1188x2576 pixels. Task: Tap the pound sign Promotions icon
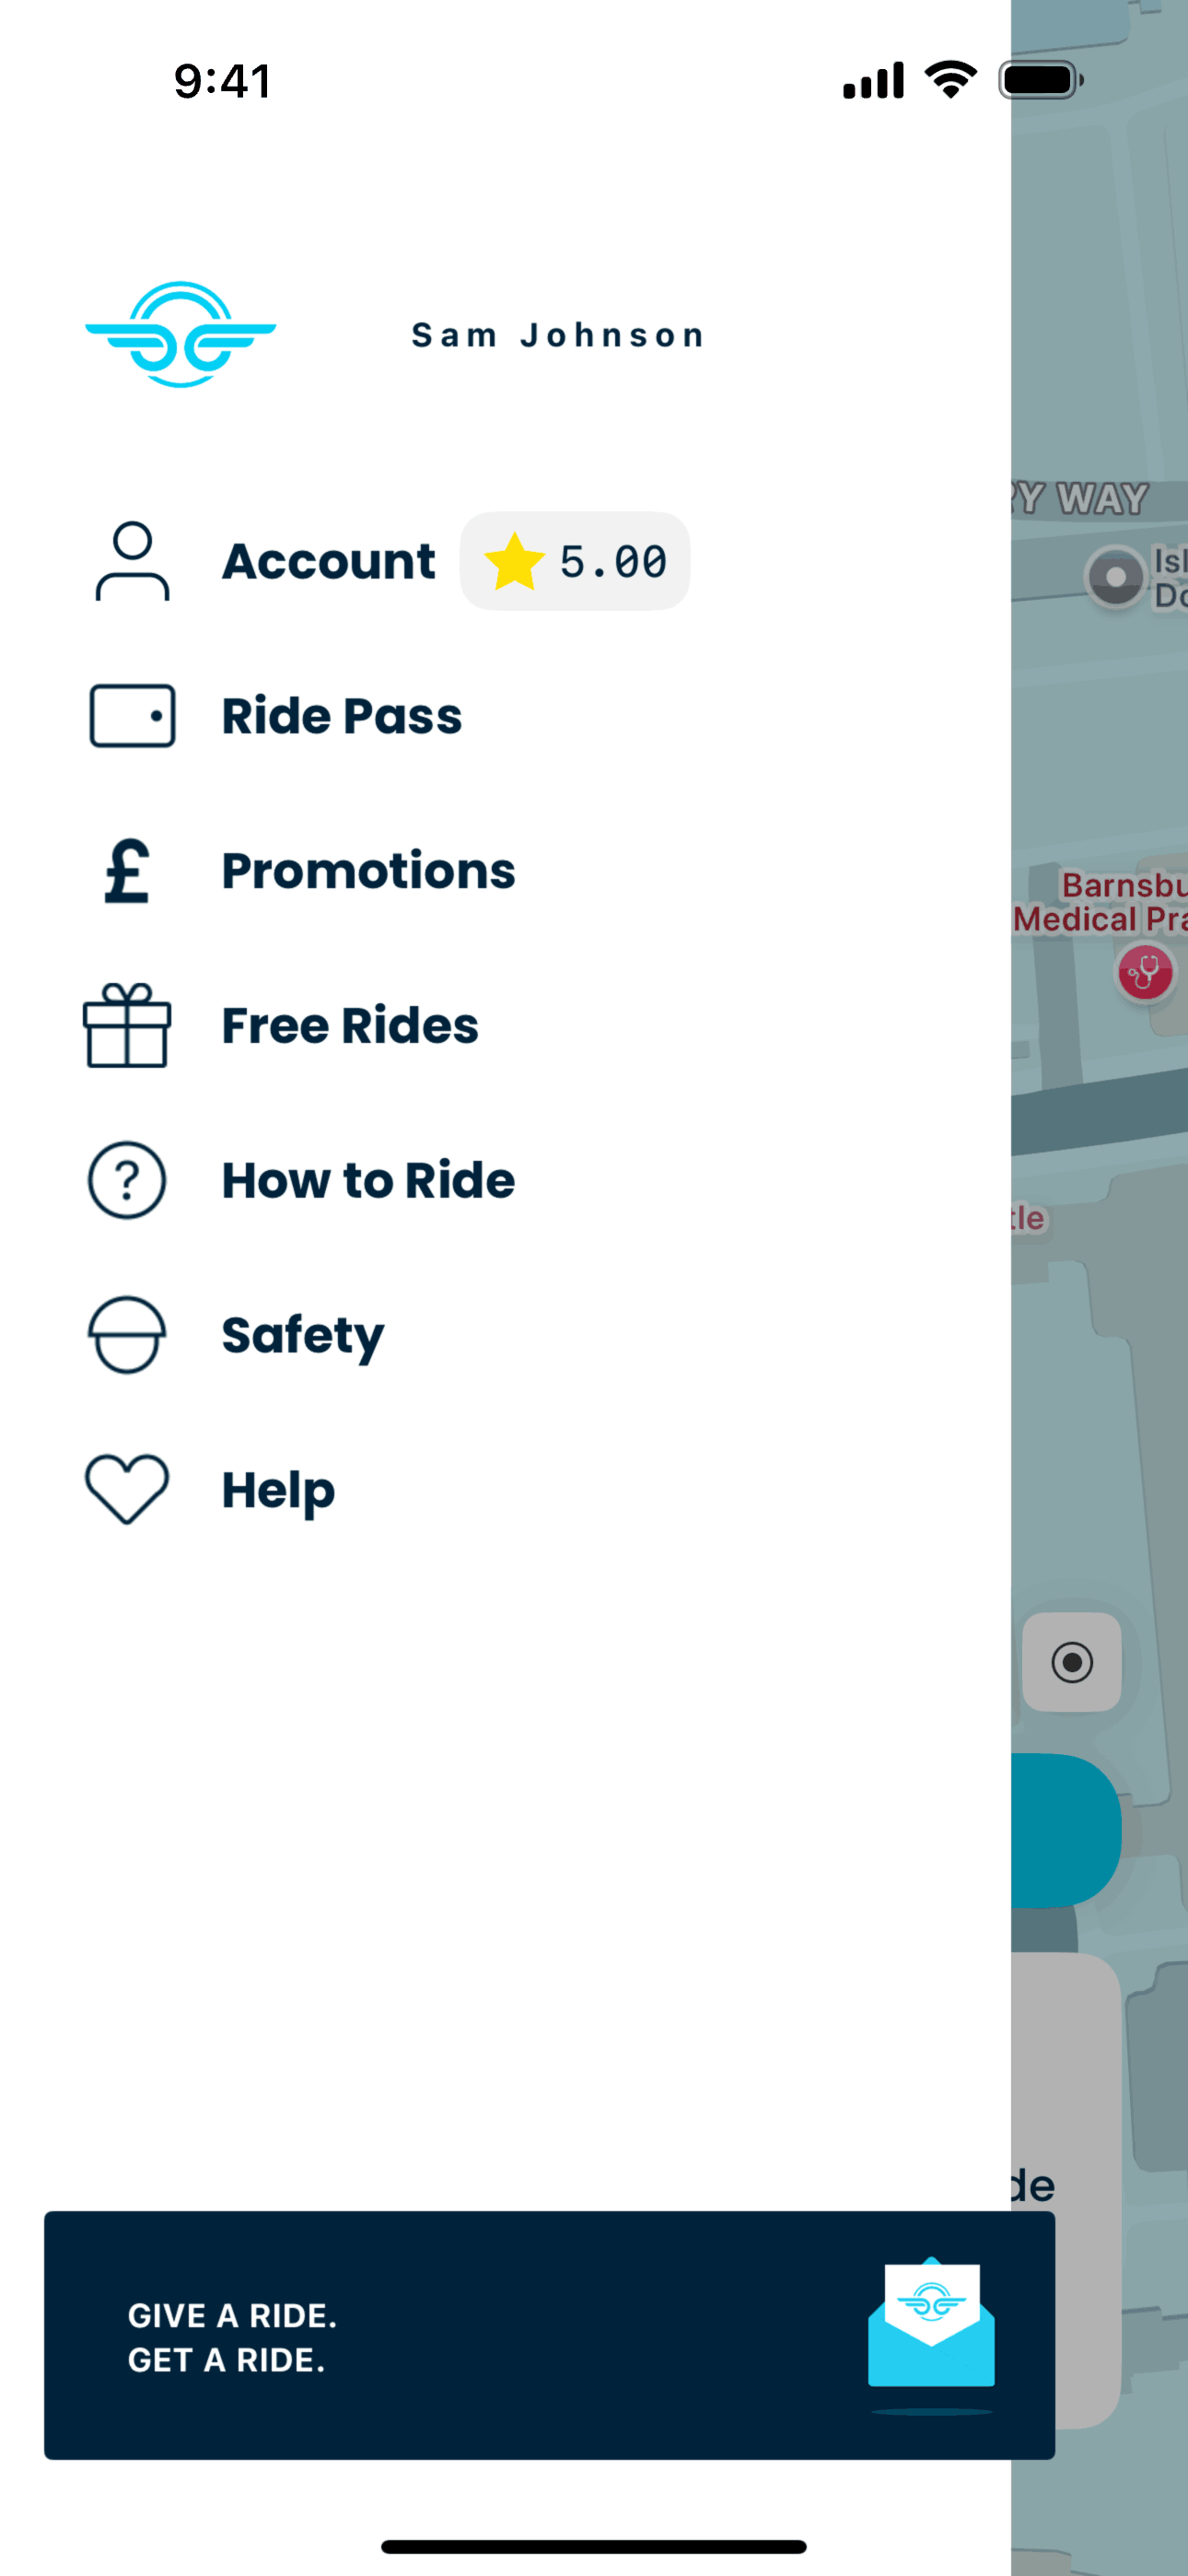pyautogui.click(x=128, y=871)
